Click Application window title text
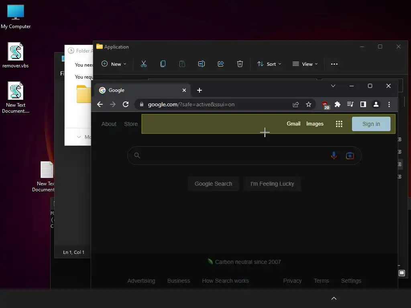Screen dimensions: 411x308 click(x=116, y=47)
